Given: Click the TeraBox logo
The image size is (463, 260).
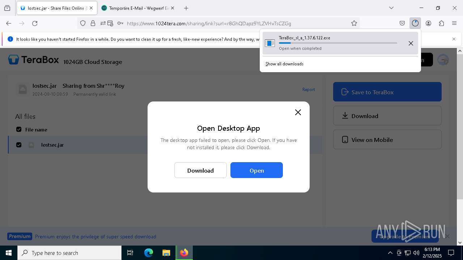Looking at the screenshot, I should coord(34,60).
